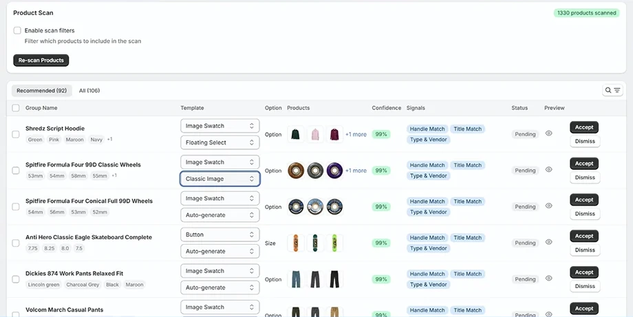Click Pending status for Shredz Script Hoodie
Viewport: 633px width, 317px height.
(x=525, y=134)
